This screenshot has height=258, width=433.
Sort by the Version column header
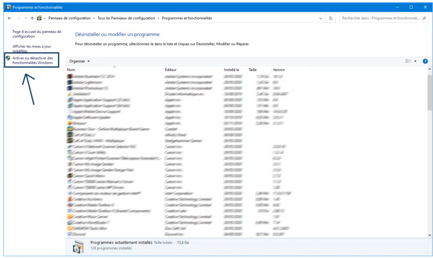tap(291, 69)
